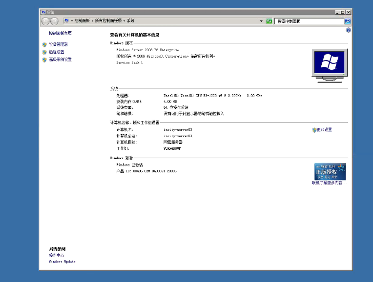Click the WORKGROUP workgroup value

click(172, 149)
